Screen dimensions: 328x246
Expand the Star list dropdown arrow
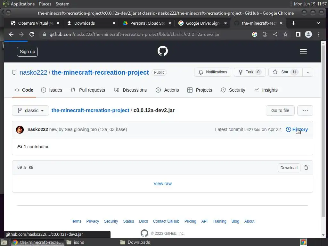coord(308,72)
